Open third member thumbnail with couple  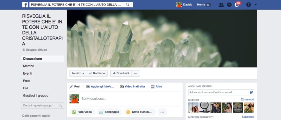click(x=216, y=107)
